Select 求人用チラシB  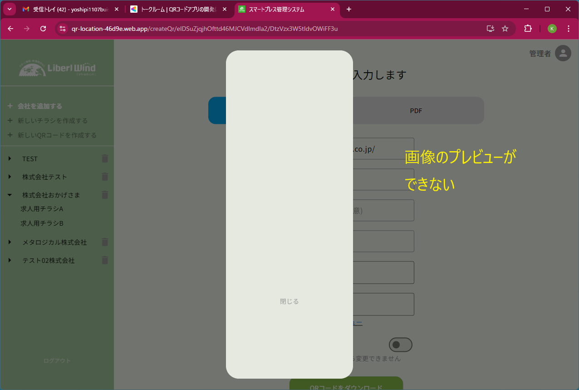pyautogui.click(x=42, y=223)
